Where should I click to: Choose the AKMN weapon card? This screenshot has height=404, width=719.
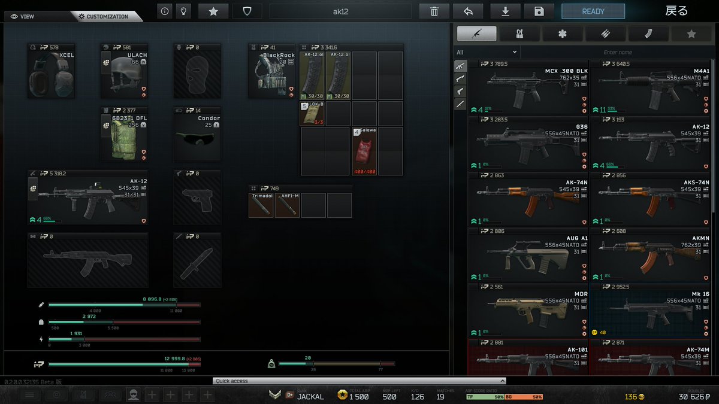click(x=649, y=255)
